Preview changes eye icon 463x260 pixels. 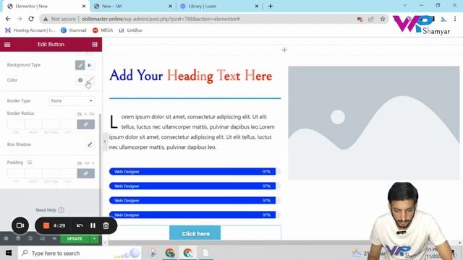(54, 238)
